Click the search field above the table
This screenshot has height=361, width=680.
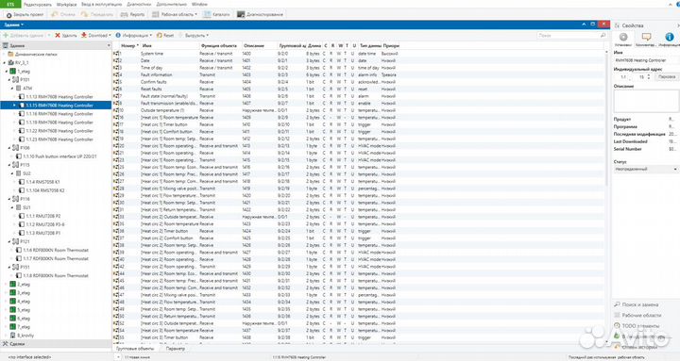(x=571, y=36)
